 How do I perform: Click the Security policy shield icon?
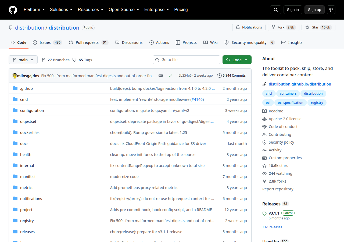pyautogui.click(x=264, y=142)
